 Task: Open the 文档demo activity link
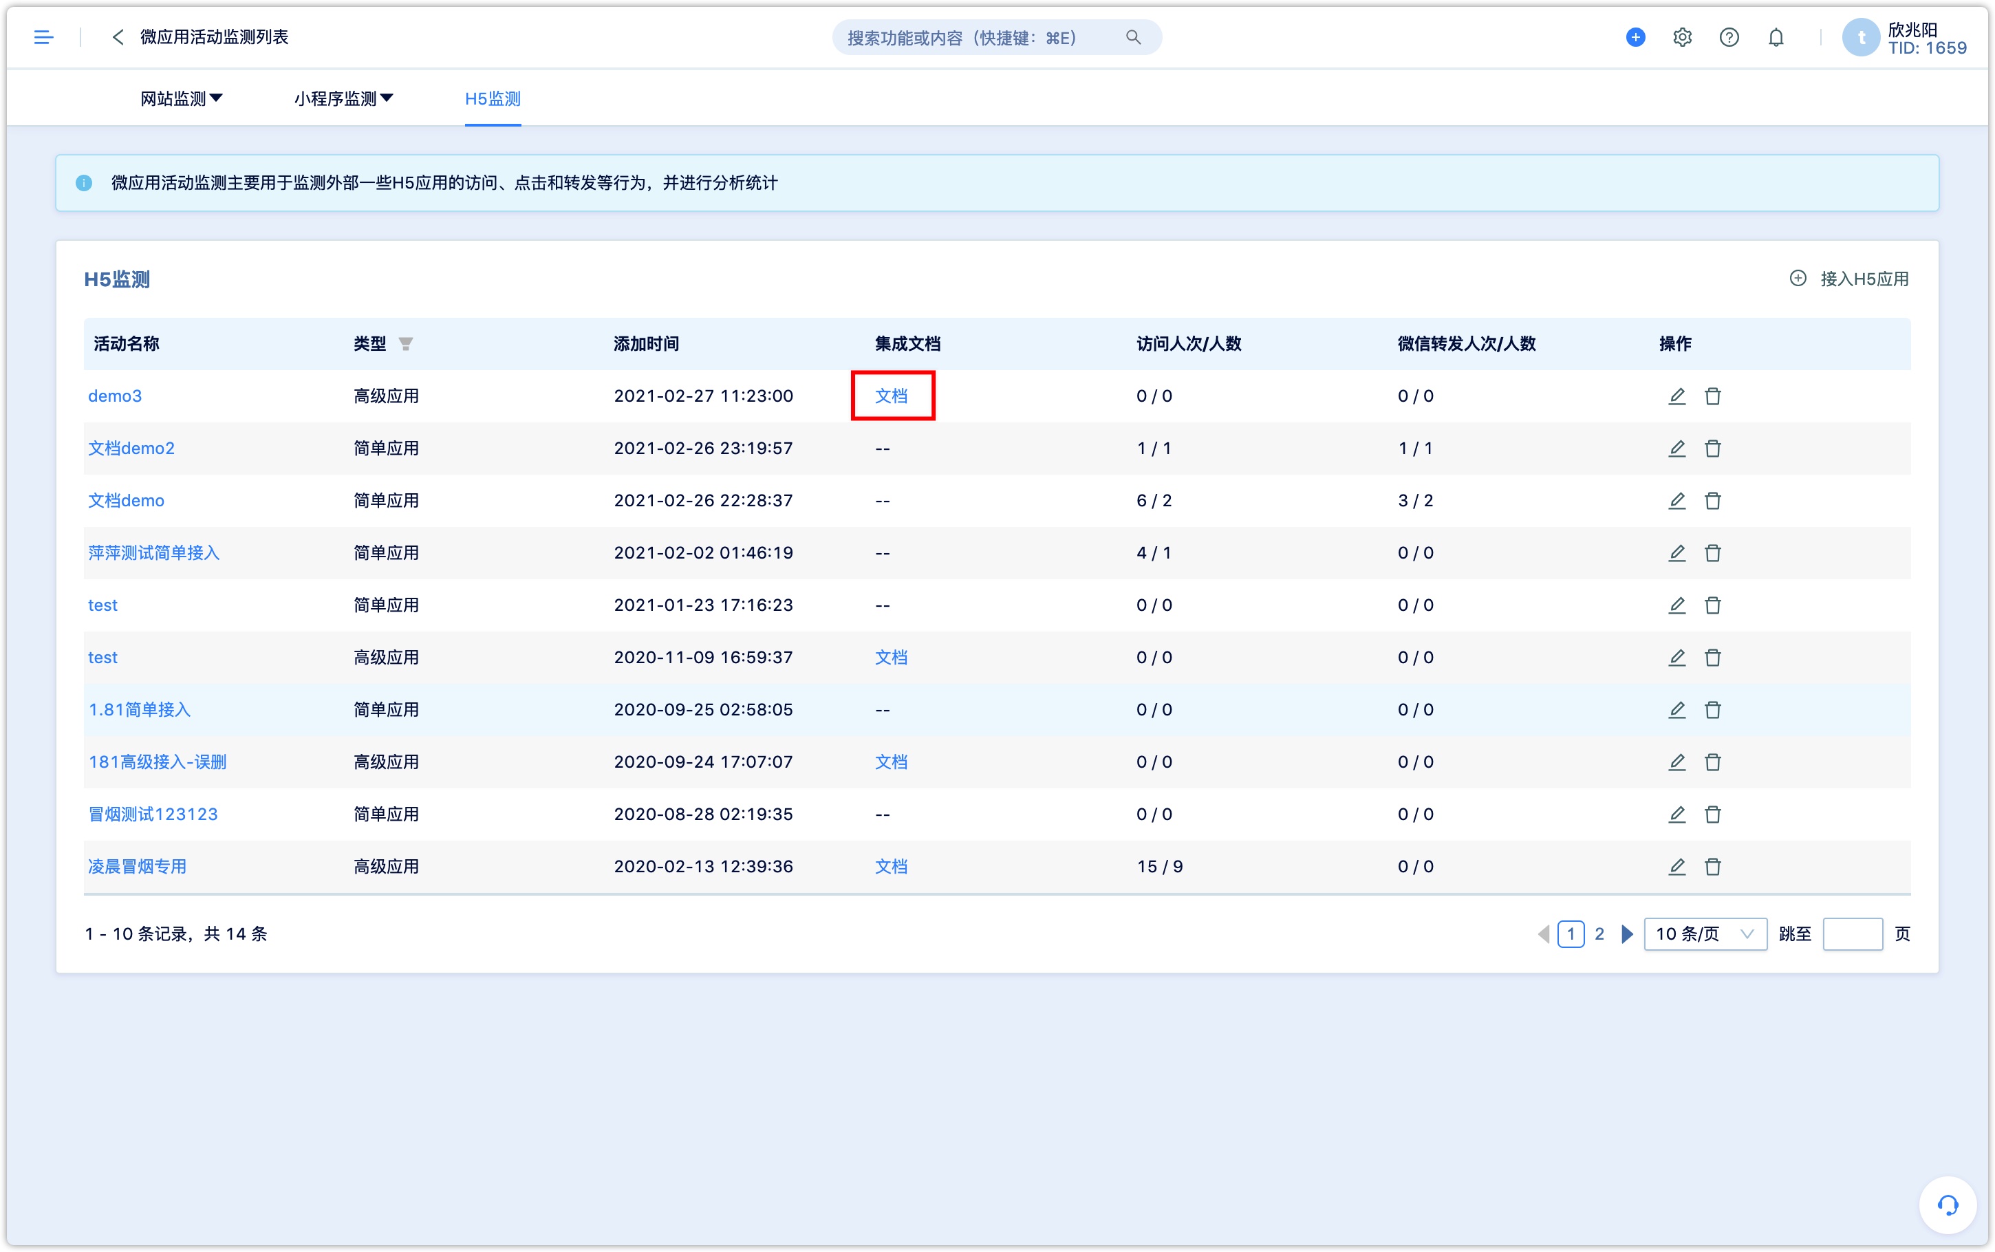click(126, 500)
